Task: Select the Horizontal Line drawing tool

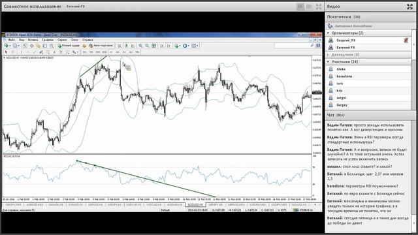Action: pyautogui.click(x=27, y=52)
